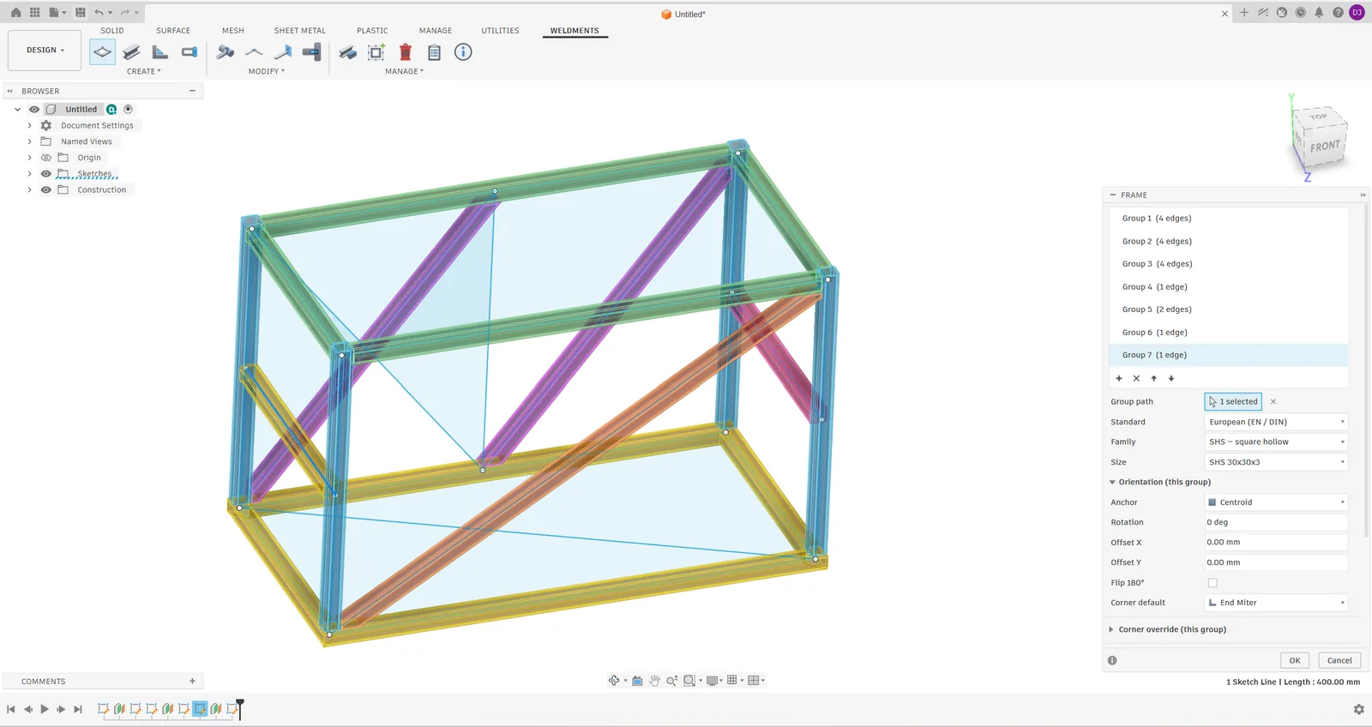Select the end cap tool in Create

[190, 52]
